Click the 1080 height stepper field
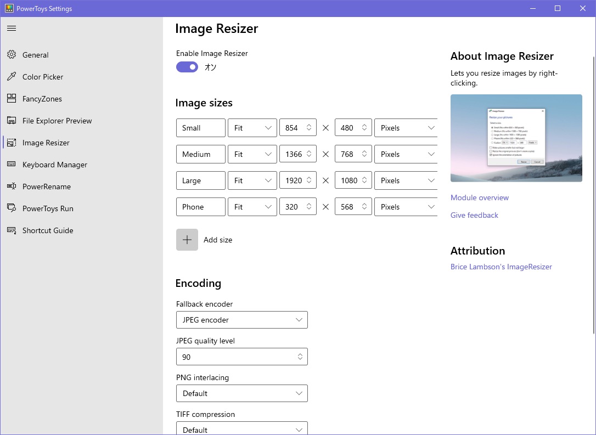This screenshot has width=596, height=435. pos(353,180)
